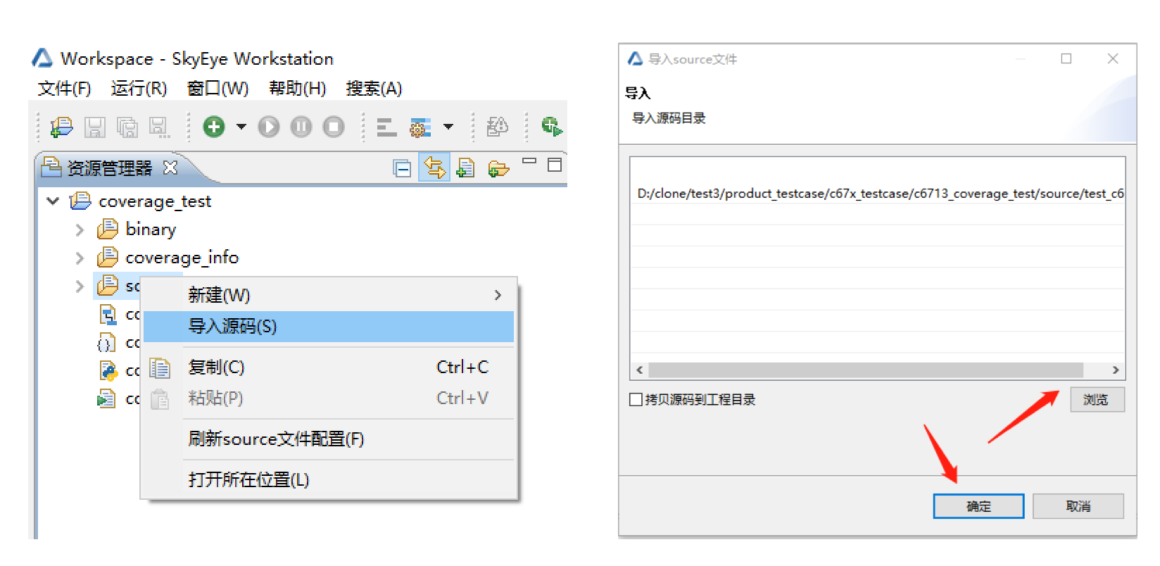This screenshot has height=566, width=1160.
Task: Click the 浏览 browse button
Action: point(1097,399)
